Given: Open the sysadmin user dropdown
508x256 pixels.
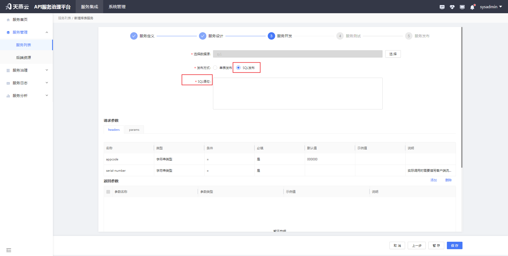Looking at the screenshot, I should 491,7.
